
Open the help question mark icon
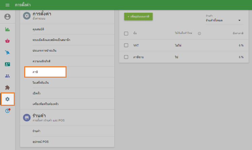click(x=7, y=111)
